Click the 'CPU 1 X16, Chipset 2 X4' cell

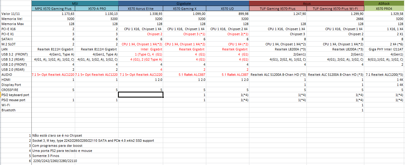227,29
